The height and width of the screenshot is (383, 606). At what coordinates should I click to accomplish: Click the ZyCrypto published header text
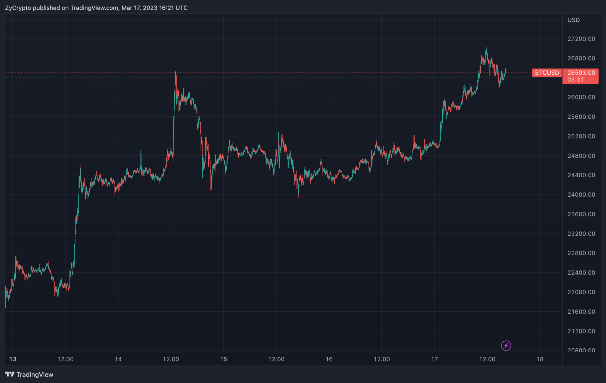pyautogui.click(x=96, y=8)
